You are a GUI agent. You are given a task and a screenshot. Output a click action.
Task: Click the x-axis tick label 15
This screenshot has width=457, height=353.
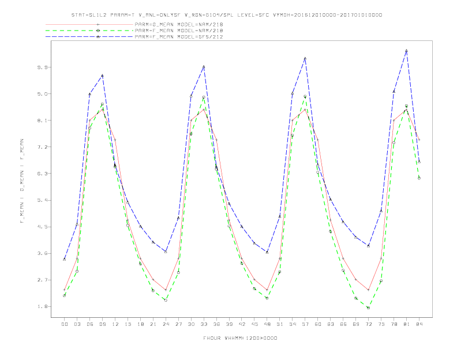click(x=128, y=324)
